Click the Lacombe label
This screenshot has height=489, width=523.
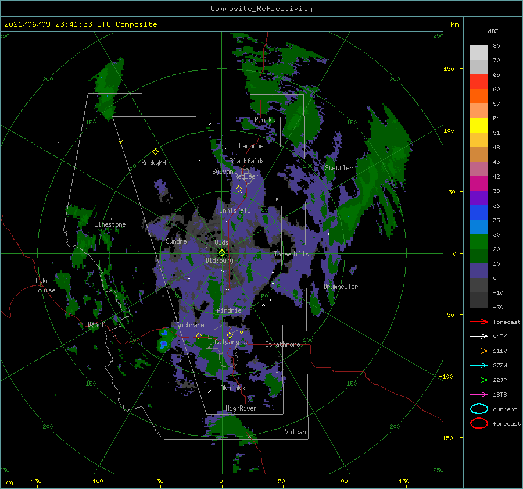(x=251, y=146)
